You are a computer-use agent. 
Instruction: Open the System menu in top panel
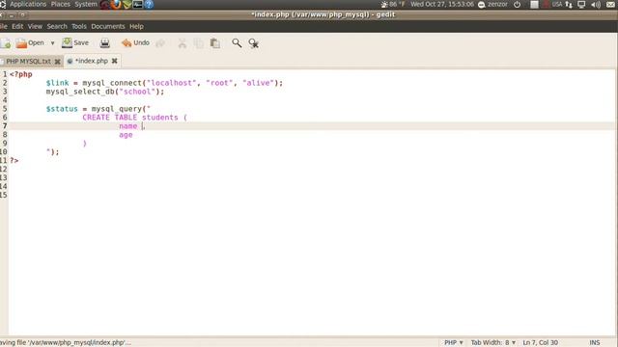pyautogui.click(x=86, y=4)
